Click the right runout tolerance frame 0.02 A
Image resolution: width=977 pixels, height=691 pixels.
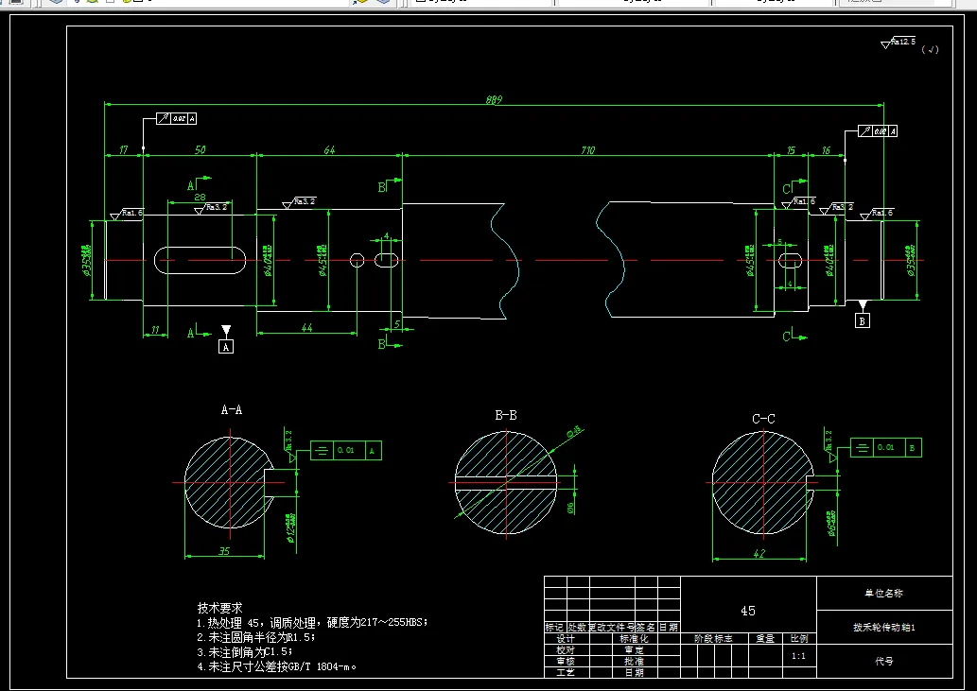coord(878,130)
